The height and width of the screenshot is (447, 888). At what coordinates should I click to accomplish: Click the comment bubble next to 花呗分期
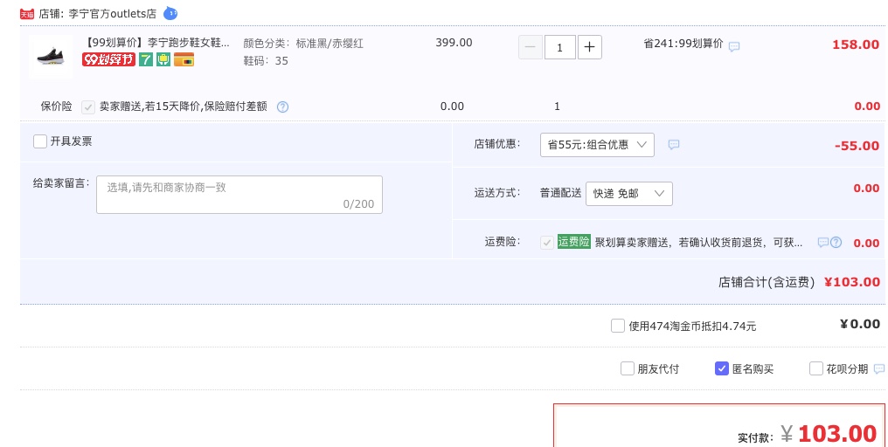tap(879, 369)
